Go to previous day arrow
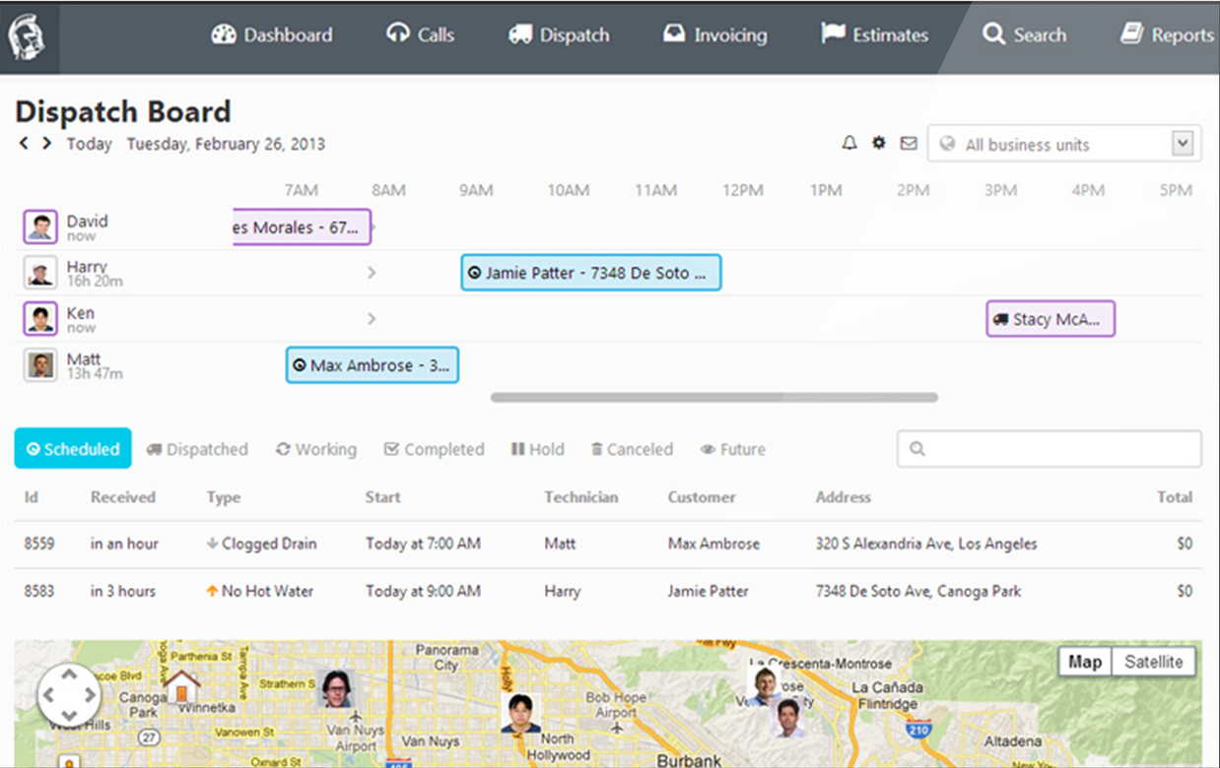 24,144
